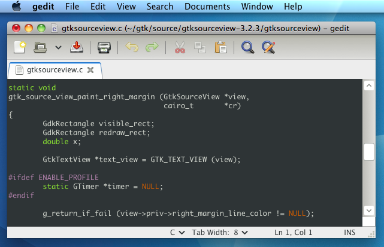Open a file using the toolbar icon
Viewport: 384px width, 247px height.
coord(40,47)
